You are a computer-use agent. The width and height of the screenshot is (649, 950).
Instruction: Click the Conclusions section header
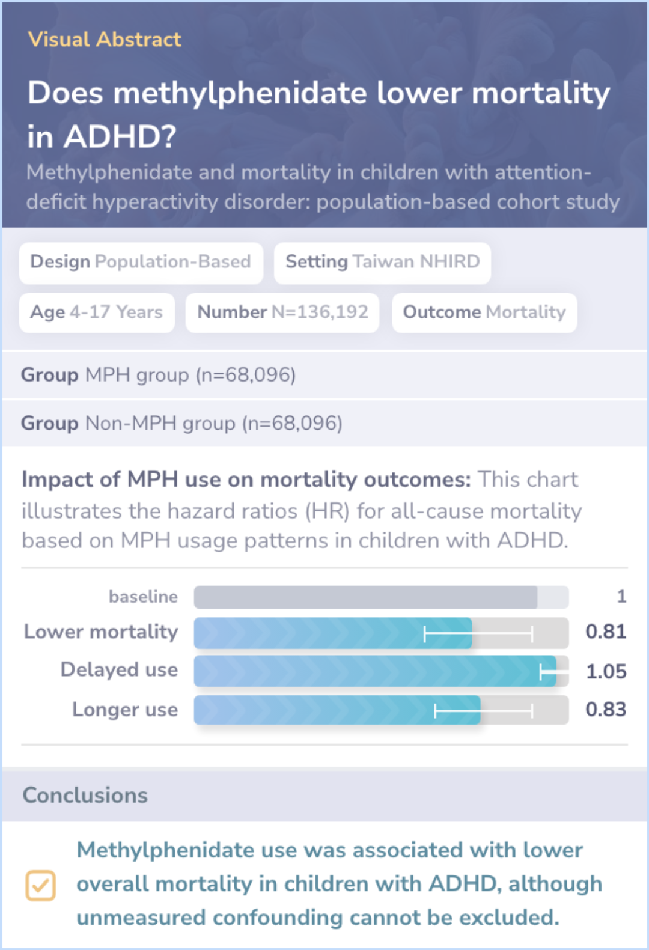85,796
